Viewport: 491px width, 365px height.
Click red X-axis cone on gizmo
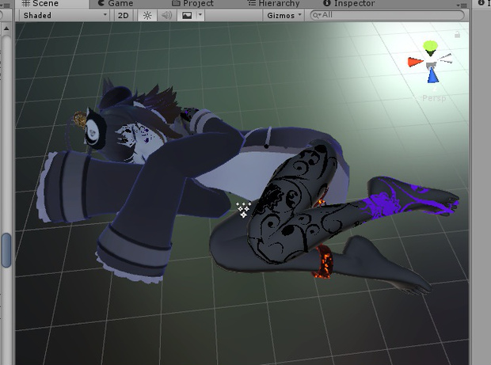pos(414,62)
